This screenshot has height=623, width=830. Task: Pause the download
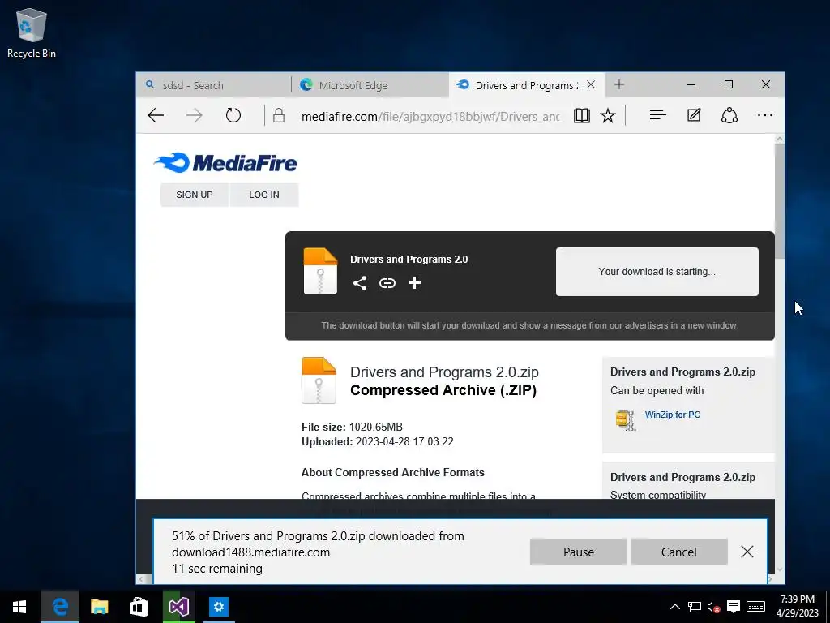click(x=579, y=552)
